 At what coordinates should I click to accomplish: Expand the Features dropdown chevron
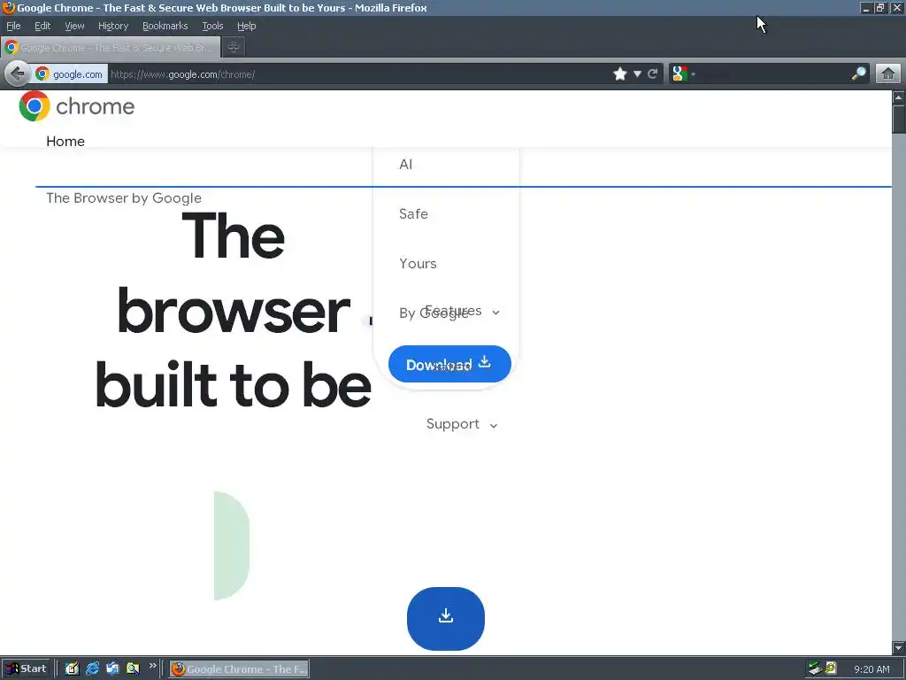point(495,313)
